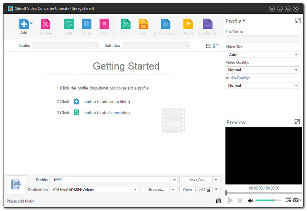Click the File Name input field
Screen dimensions: 307x211
point(262,39)
